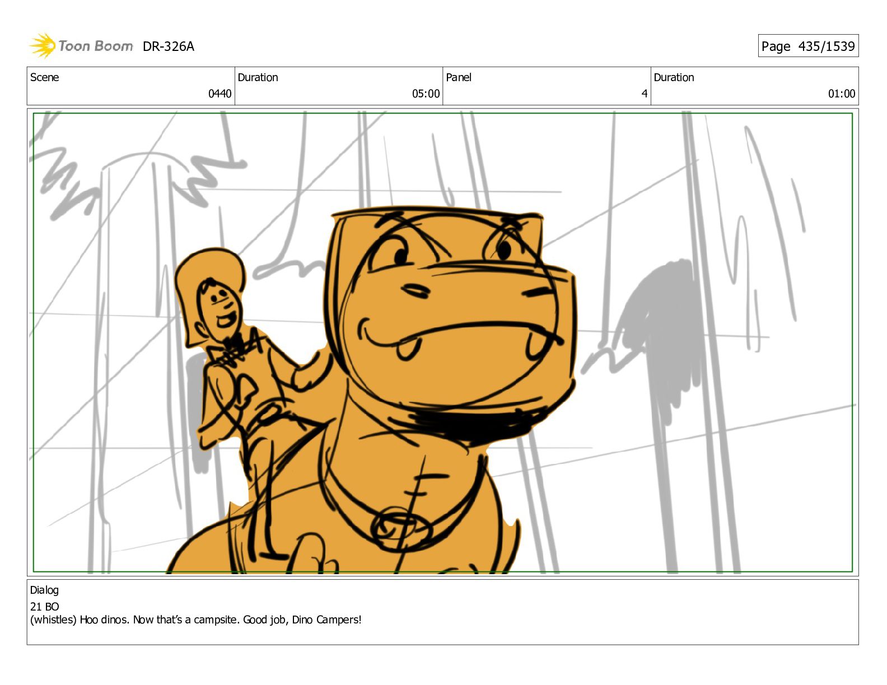The width and height of the screenshot is (887, 685).
Task: Select the scene number 0440
Action: (x=220, y=93)
